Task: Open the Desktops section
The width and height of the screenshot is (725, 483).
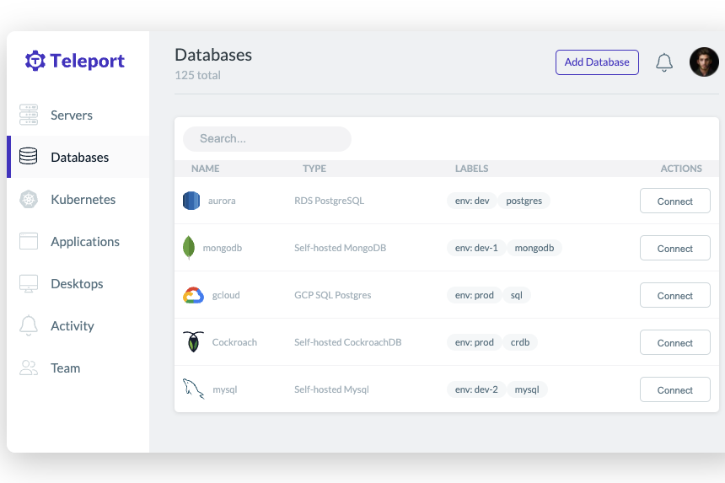Action: pos(78,283)
